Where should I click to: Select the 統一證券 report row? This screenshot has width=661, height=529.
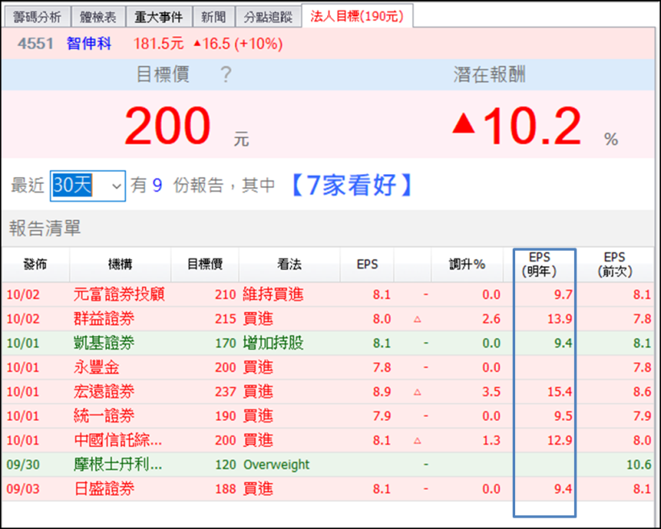pyautogui.click(x=328, y=416)
